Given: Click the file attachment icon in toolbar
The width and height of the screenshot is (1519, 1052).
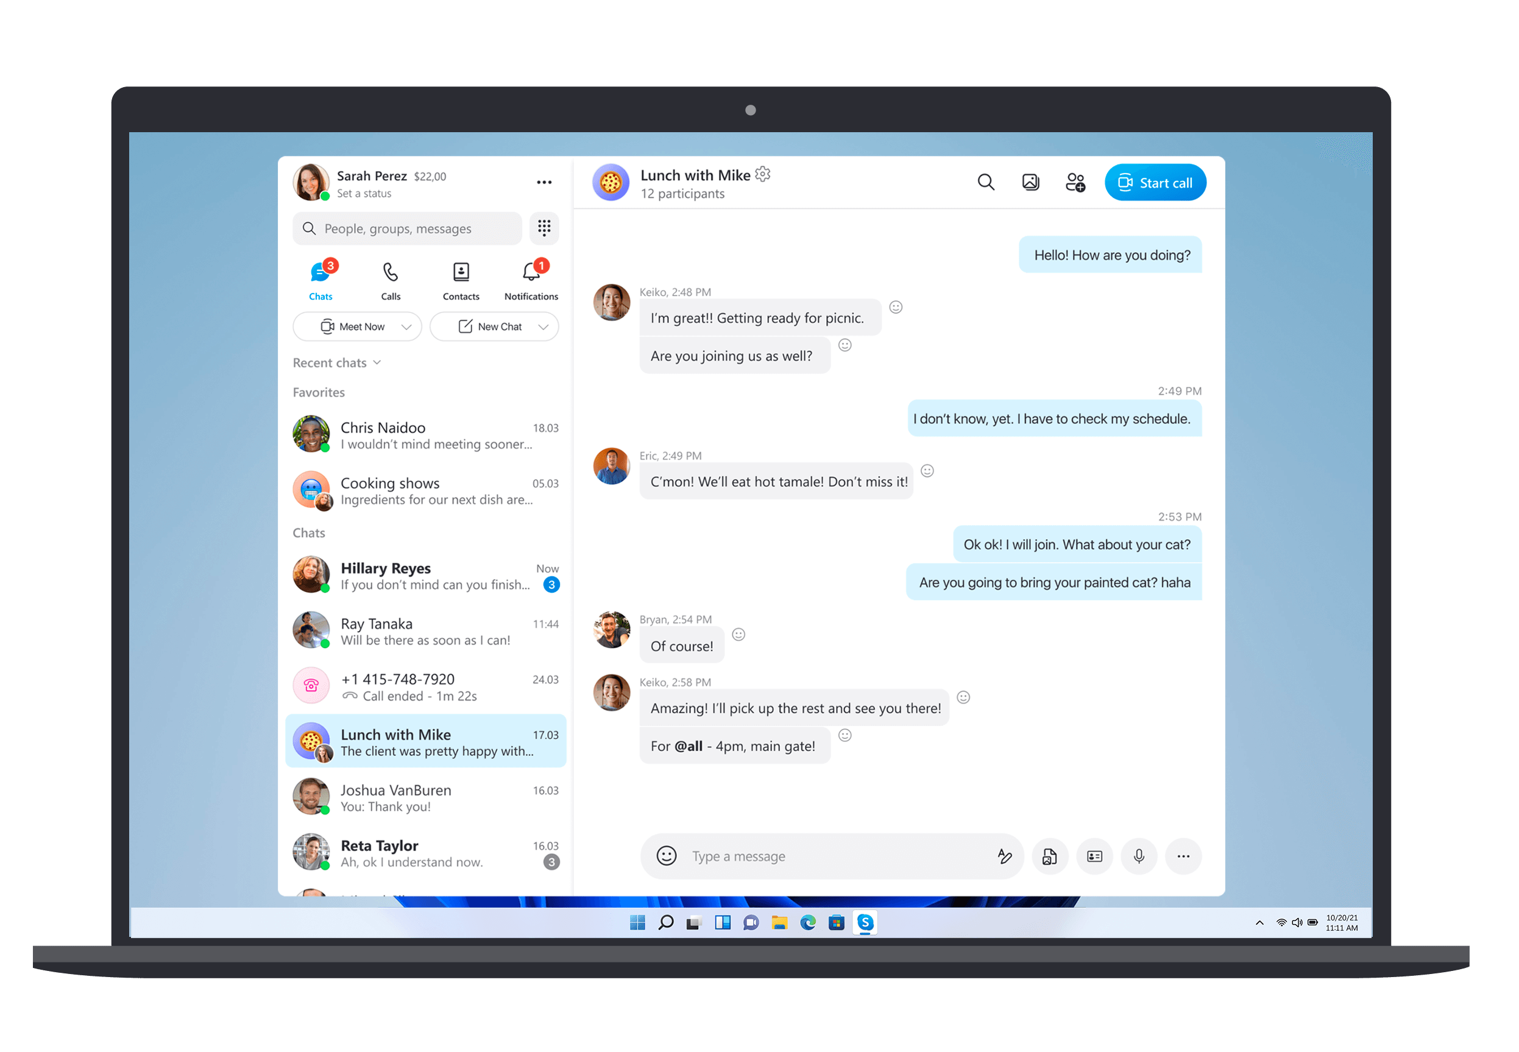Looking at the screenshot, I should pos(1052,856).
